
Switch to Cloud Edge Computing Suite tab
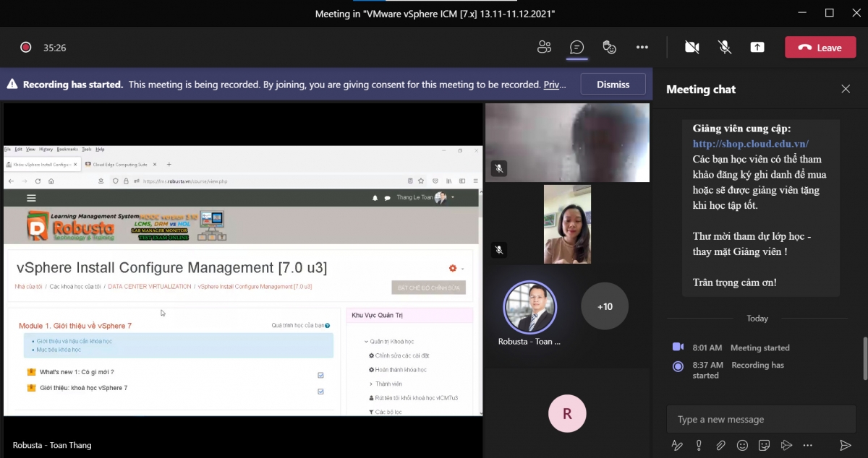click(x=121, y=165)
